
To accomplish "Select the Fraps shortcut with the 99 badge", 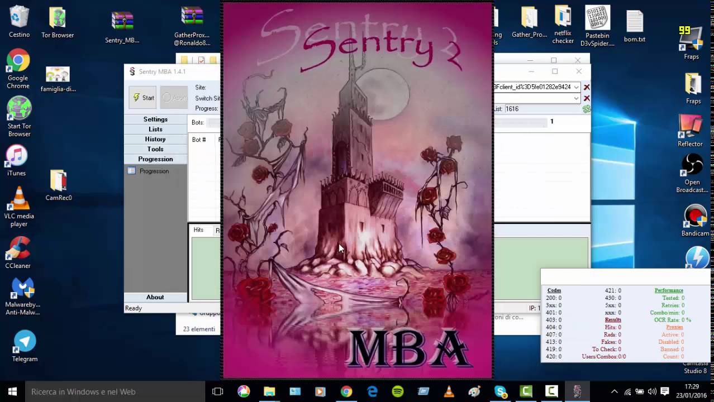I will click(691, 42).
